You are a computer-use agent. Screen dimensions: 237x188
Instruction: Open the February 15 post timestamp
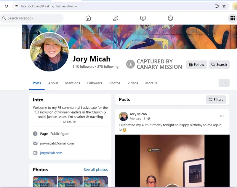pyautogui.click(x=137, y=119)
